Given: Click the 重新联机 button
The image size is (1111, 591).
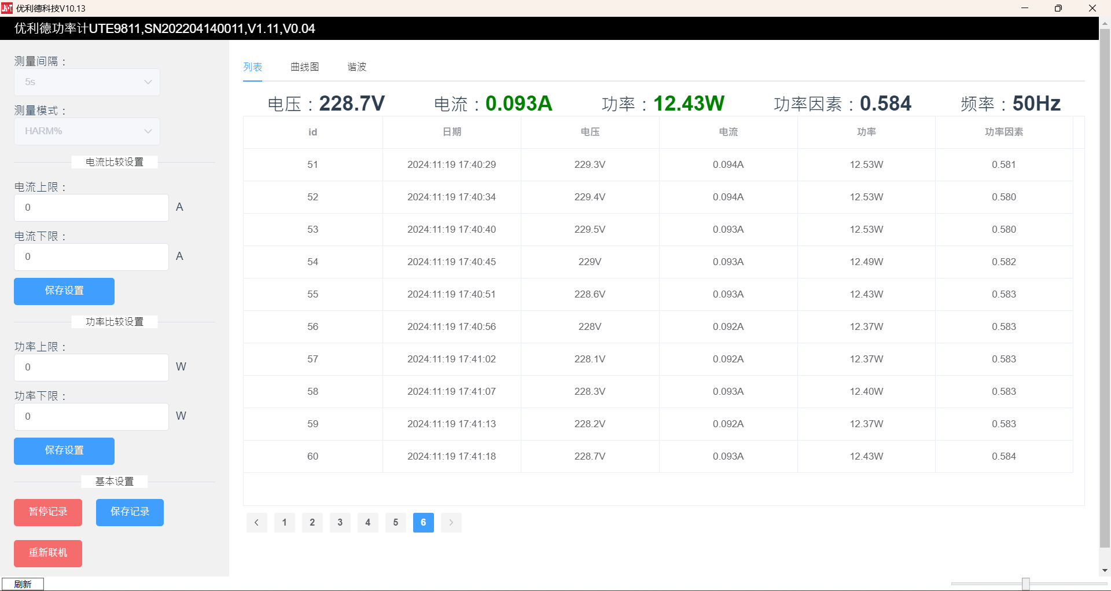Looking at the screenshot, I should pyautogui.click(x=48, y=553).
